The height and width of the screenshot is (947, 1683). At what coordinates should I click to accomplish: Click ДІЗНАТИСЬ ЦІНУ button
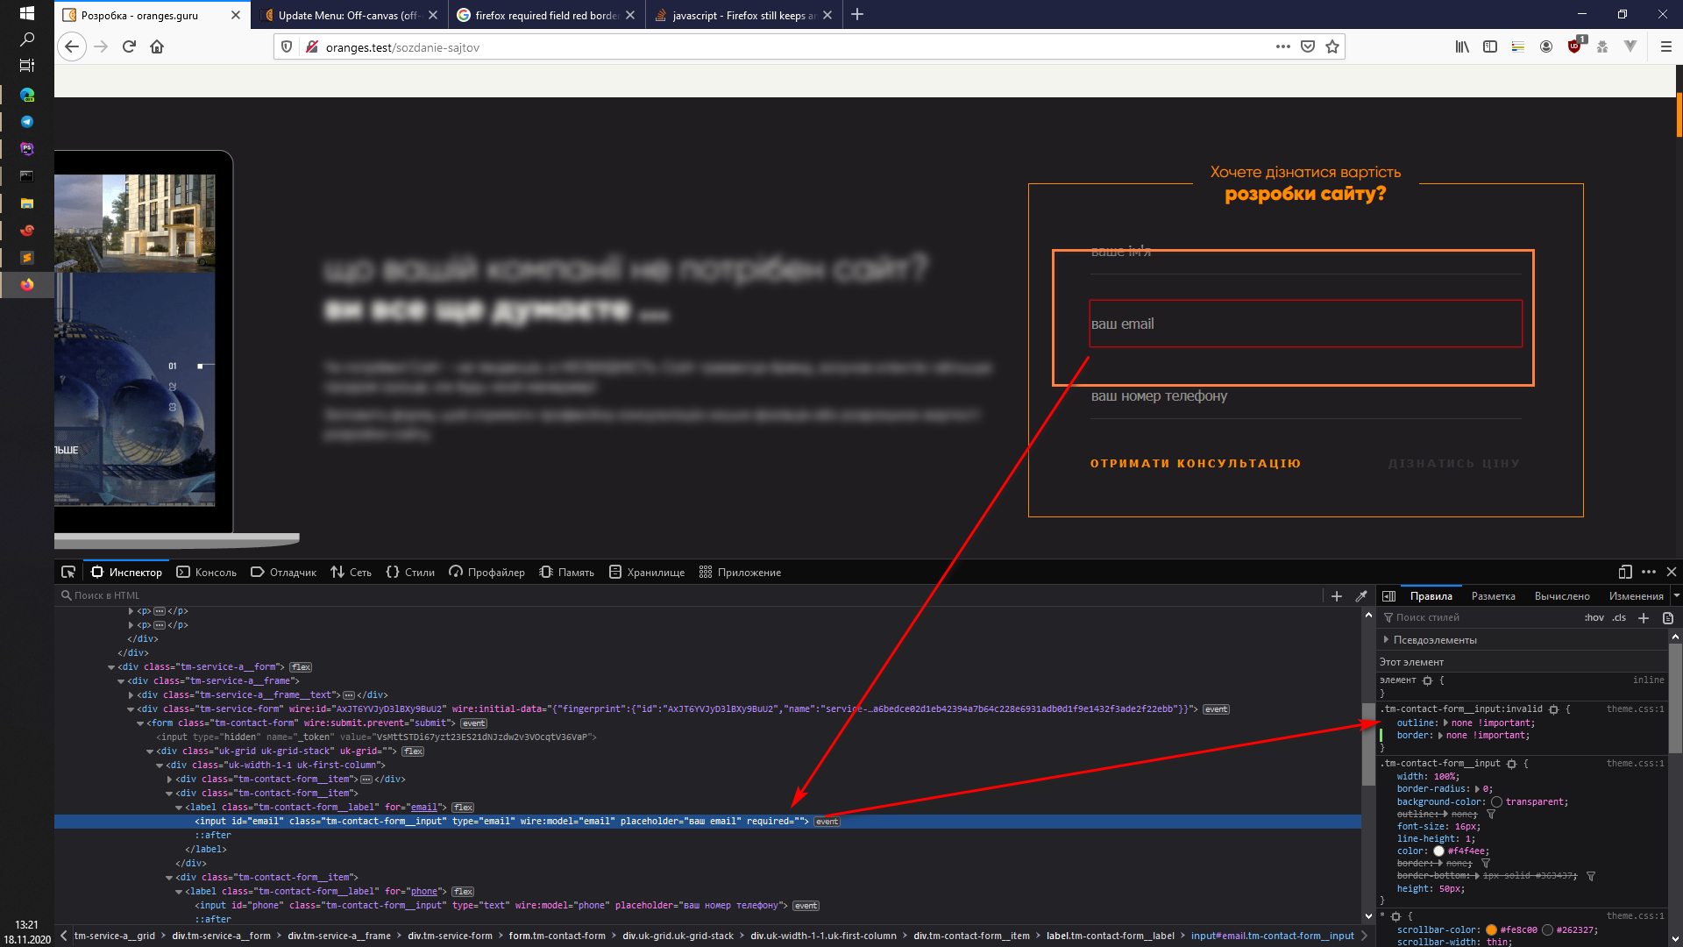1454,463
